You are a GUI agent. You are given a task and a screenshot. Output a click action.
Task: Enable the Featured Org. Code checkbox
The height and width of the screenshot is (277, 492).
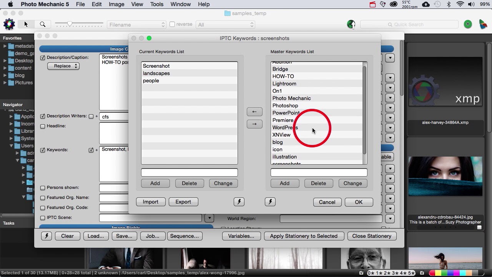click(x=43, y=208)
